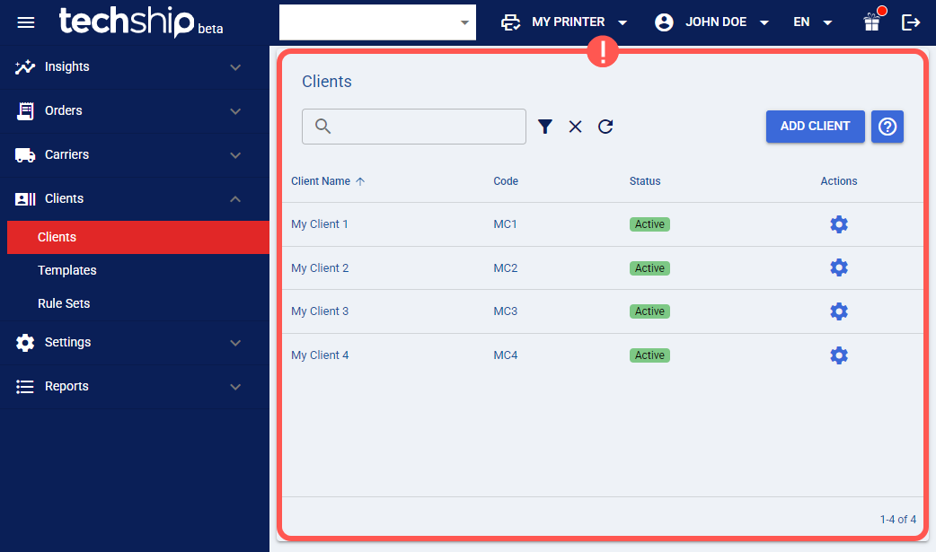This screenshot has height=552, width=936.
Task: Click the user account avatar icon
Action: [664, 22]
